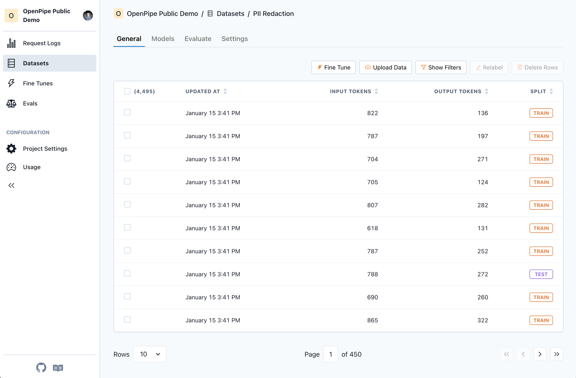Check the select-all rows checkbox
Image resolution: width=576 pixels, height=378 pixels.
tap(127, 91)
